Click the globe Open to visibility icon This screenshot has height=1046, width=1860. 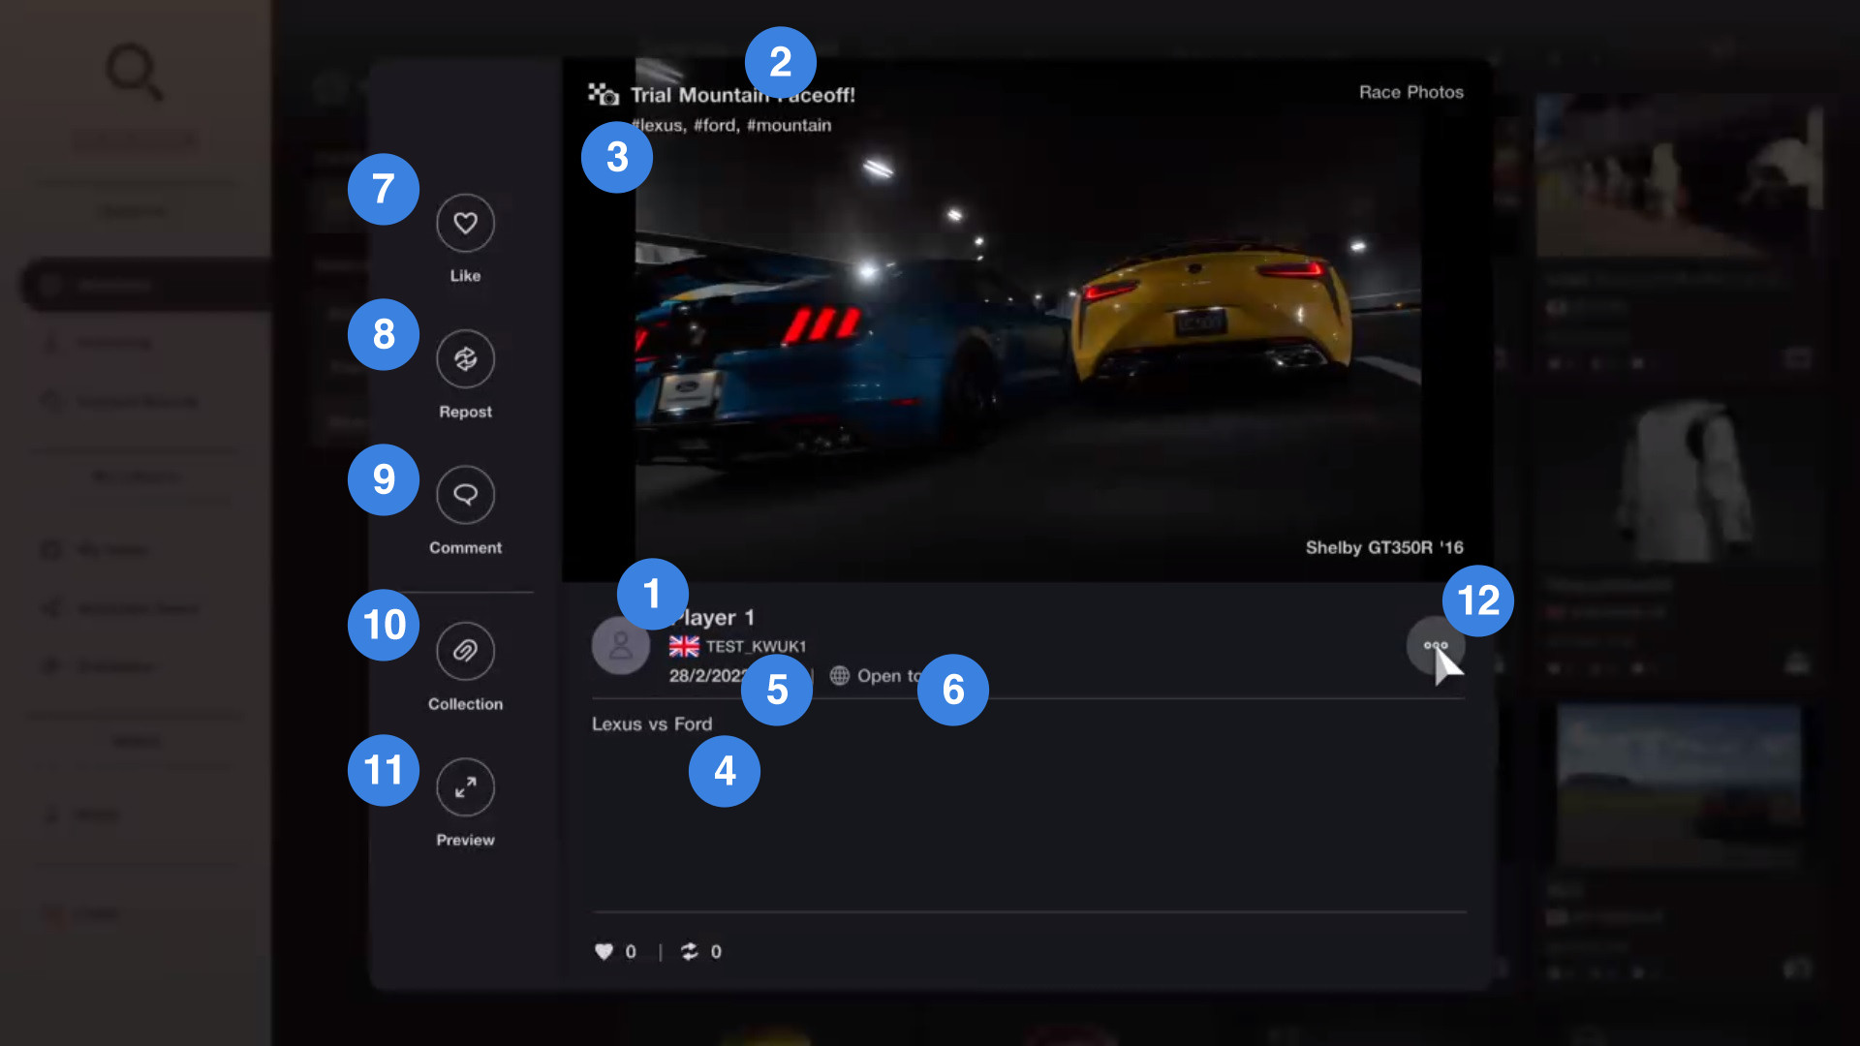[x=840, y=676]
